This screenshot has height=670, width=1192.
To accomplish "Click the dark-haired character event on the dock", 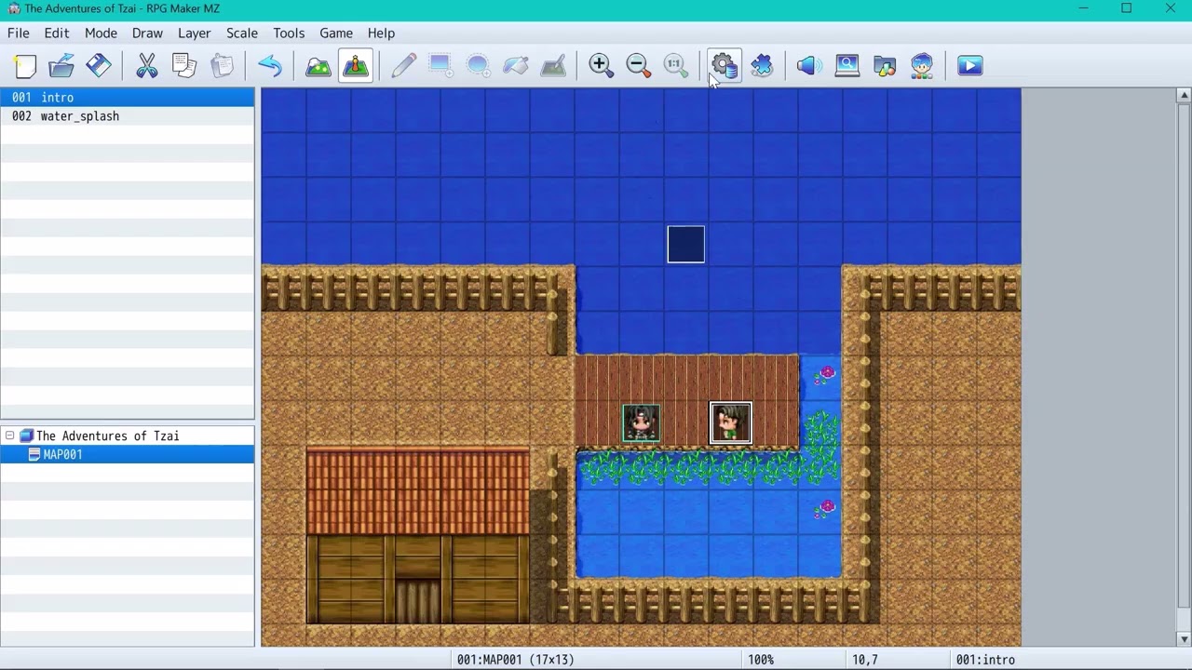I will pos(642,423).
